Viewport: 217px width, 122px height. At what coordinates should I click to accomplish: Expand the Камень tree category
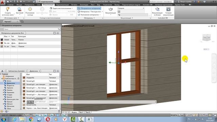tap(3, 90)
